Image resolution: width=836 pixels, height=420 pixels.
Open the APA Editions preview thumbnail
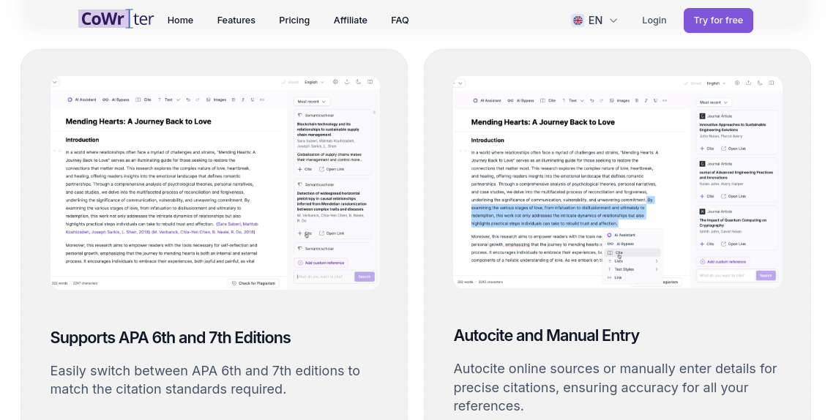click(x=215, y=183)
